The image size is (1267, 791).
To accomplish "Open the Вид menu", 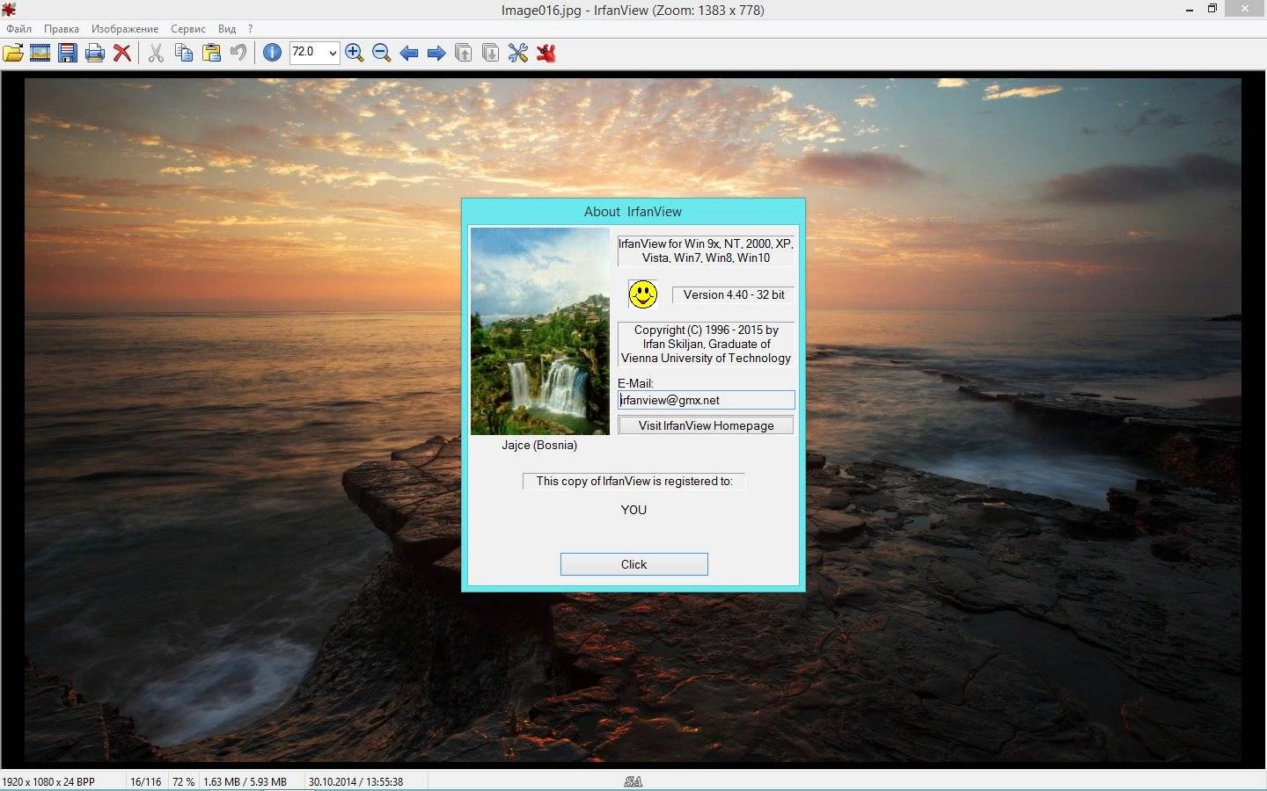I will [x=227, y=29].
